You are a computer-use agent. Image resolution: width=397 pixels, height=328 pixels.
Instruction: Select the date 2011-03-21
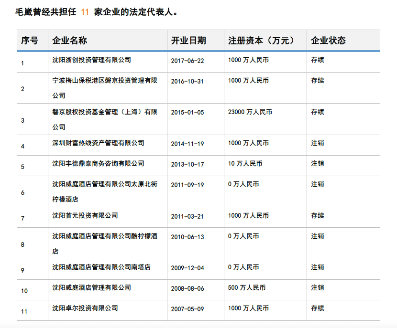point(187,217)
